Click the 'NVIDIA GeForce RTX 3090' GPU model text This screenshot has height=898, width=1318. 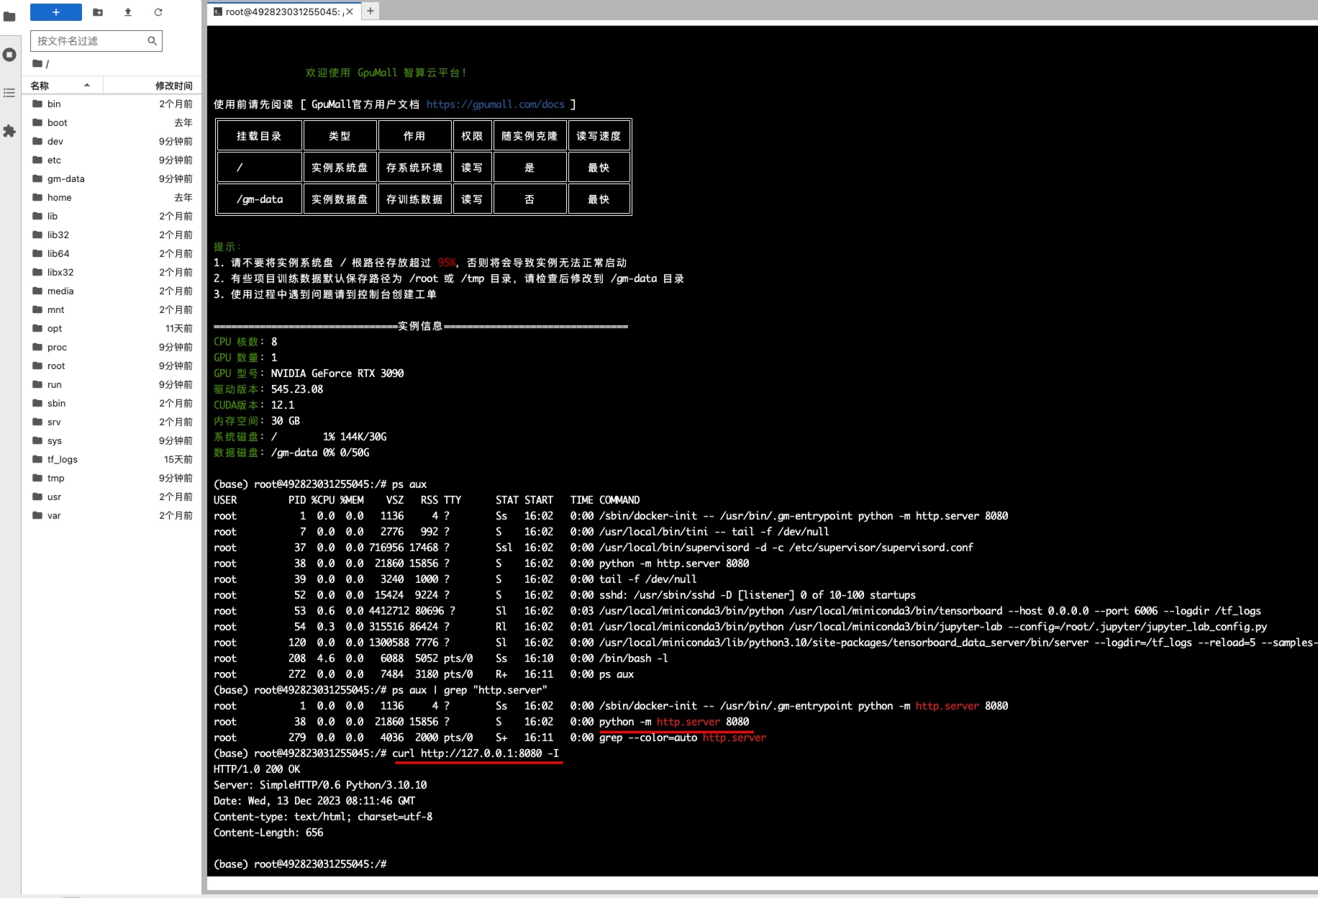[x=337, y=373]
